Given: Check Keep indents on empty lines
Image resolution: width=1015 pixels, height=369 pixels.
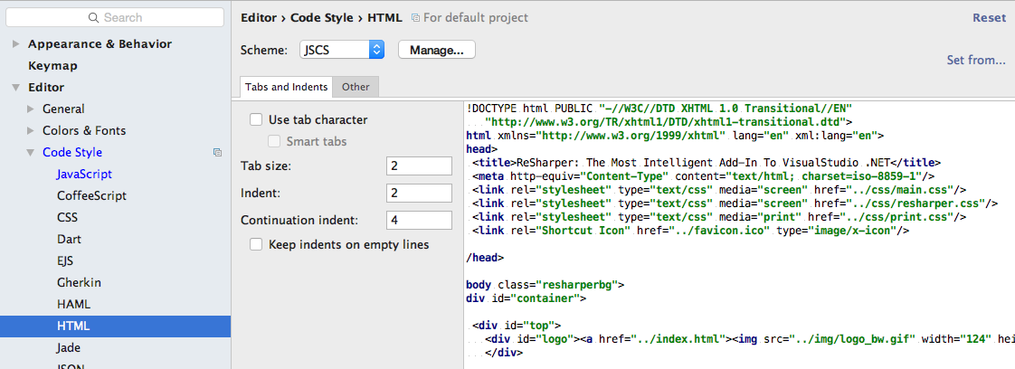Looking at the screenshot, I should click(x=256, y=244).
